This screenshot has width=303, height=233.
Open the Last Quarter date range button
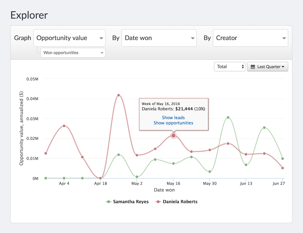click(267, 67)
